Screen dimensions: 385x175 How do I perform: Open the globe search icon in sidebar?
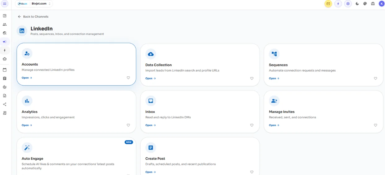tap(5, 33)
